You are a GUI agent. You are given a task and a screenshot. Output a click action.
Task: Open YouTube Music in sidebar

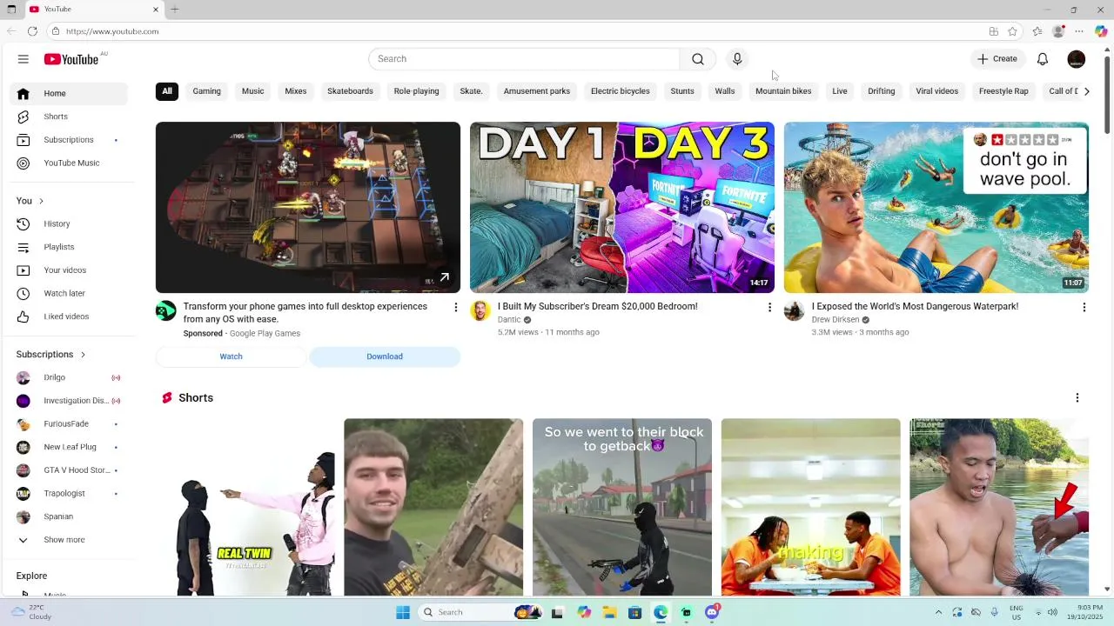tap(70, 163)
